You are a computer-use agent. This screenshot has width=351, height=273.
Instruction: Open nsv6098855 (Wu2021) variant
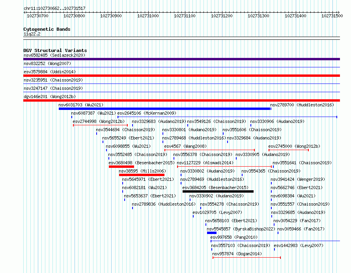128,146
